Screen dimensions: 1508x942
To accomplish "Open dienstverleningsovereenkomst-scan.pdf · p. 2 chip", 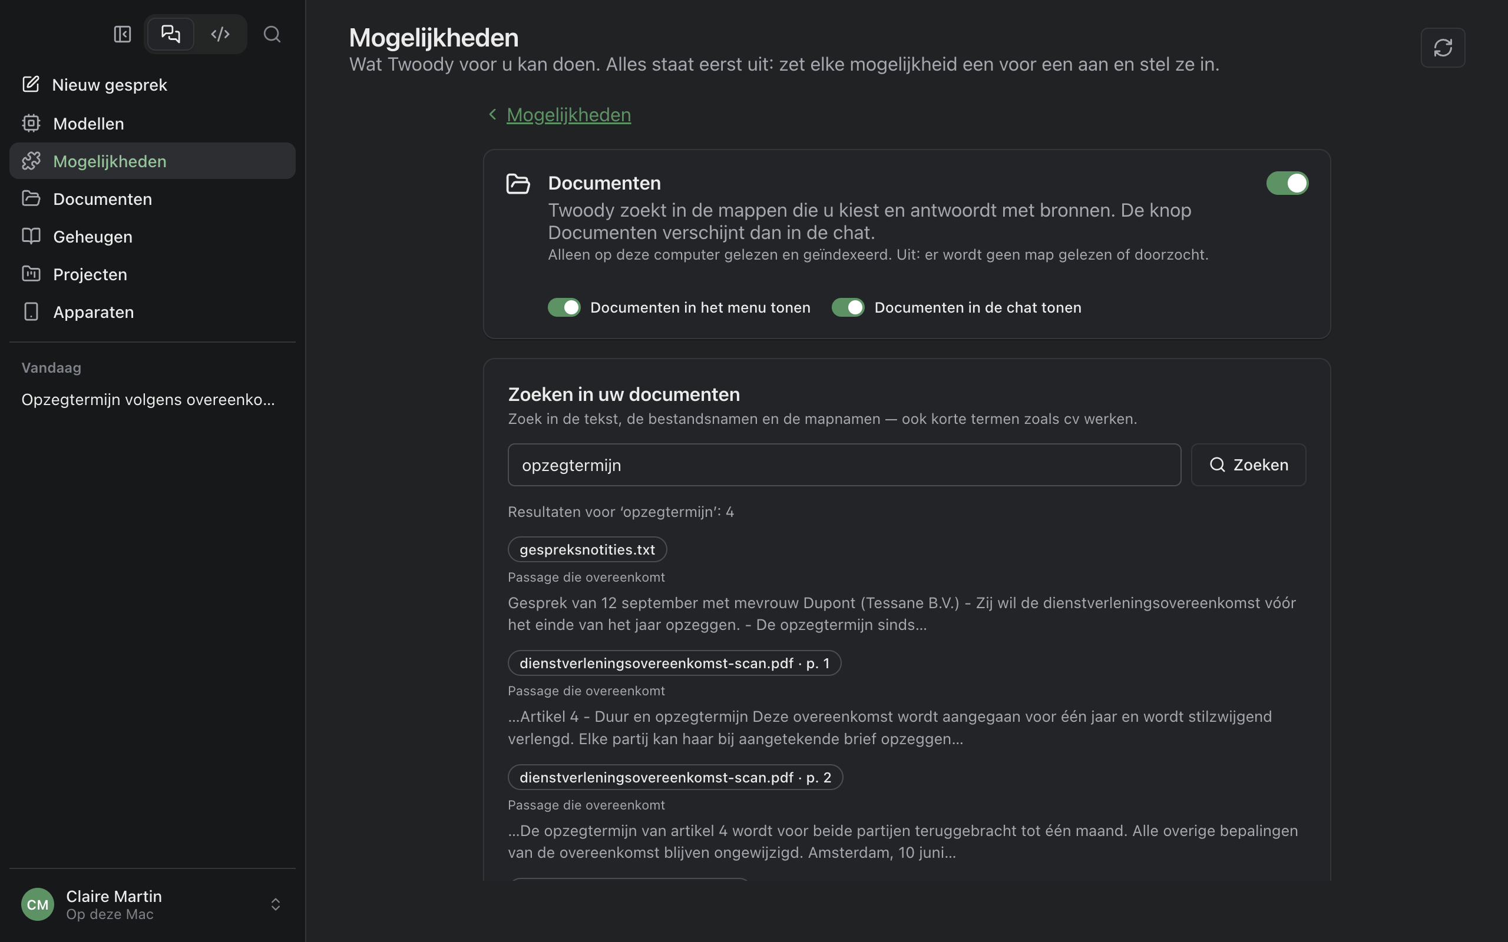I will 675,778.
